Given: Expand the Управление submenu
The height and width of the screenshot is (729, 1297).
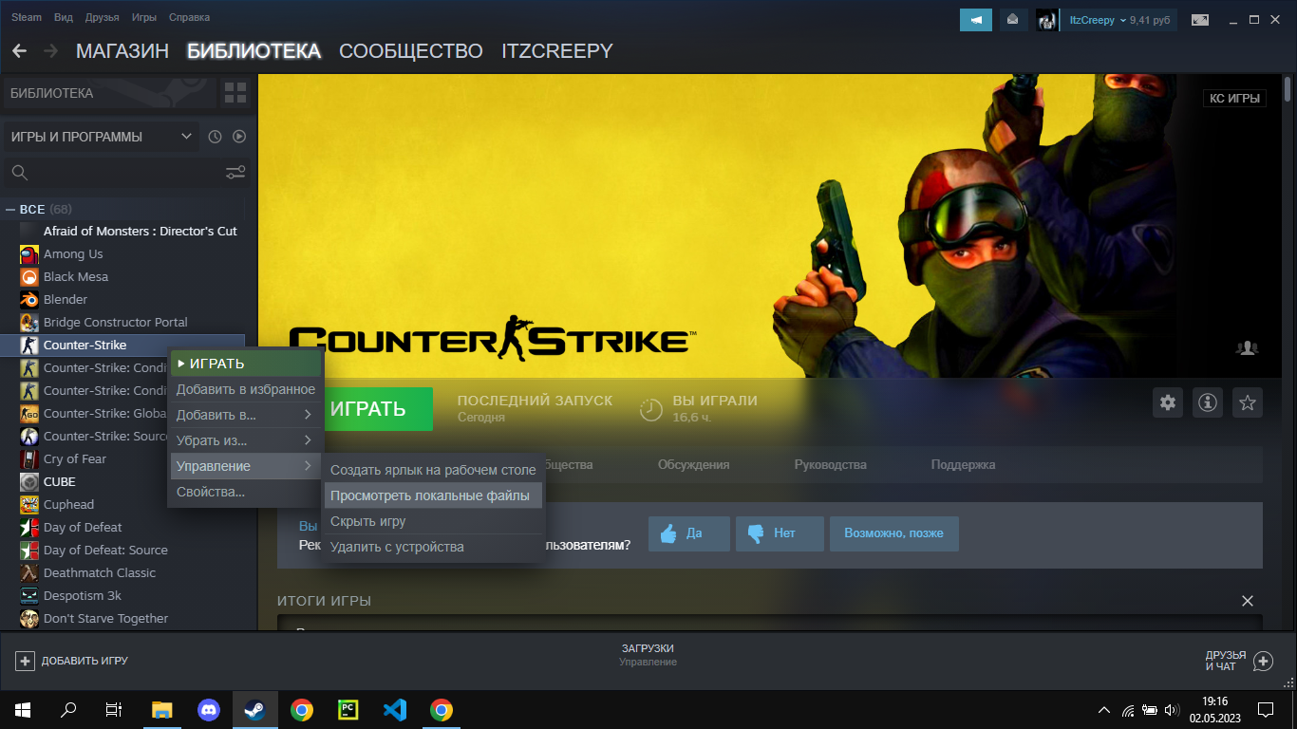Looking at the screenshot, I should point(245,466).
